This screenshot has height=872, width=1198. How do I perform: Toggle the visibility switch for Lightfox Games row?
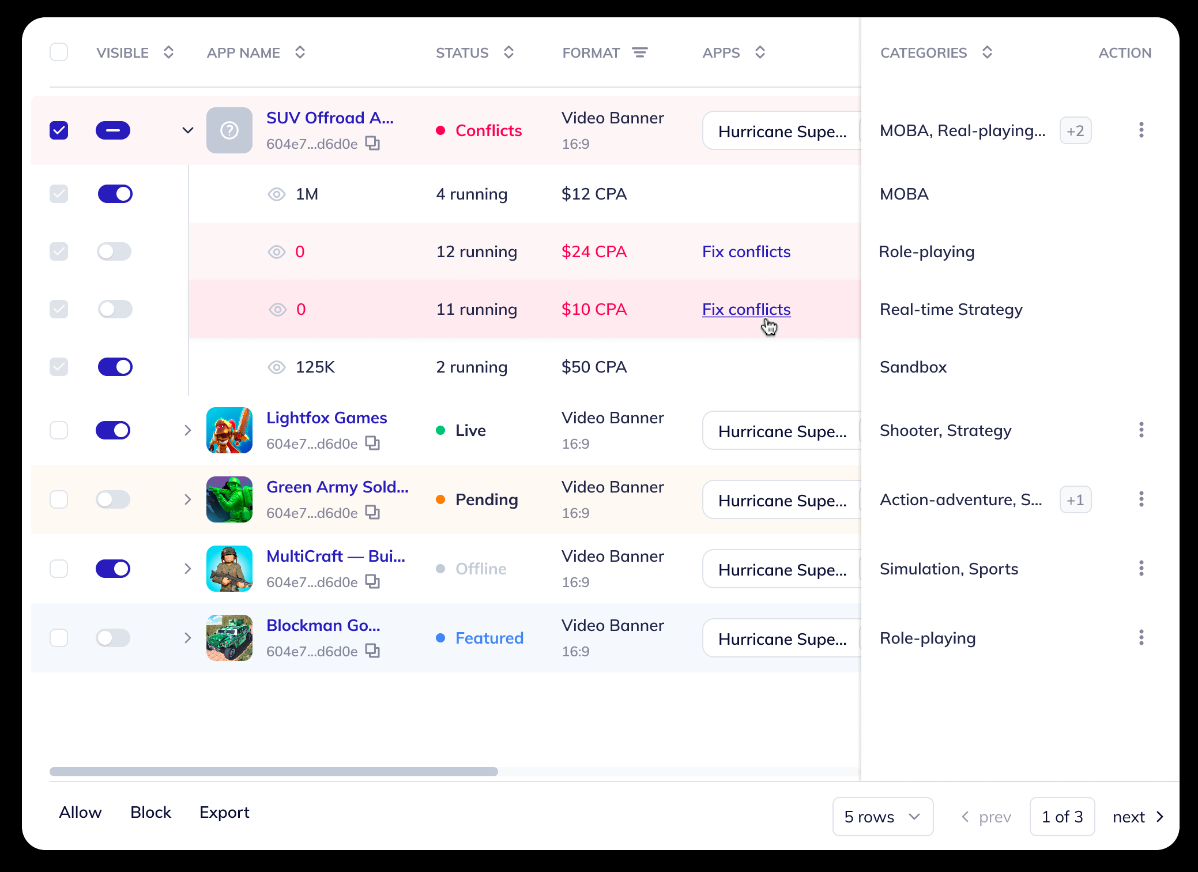pyautogui.click(x=114, y=429)
